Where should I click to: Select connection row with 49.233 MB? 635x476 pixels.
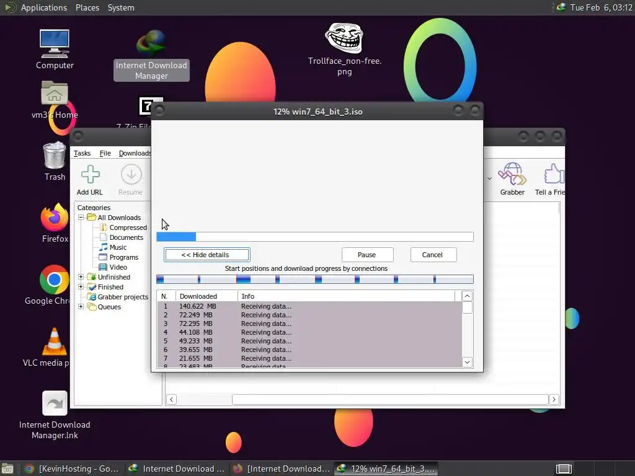tap(309, 341)
